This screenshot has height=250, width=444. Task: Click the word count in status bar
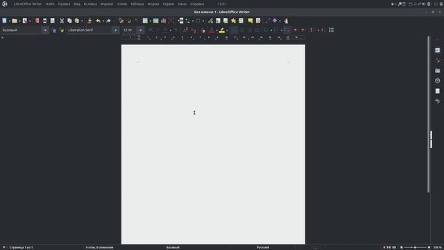coord(99,247)
